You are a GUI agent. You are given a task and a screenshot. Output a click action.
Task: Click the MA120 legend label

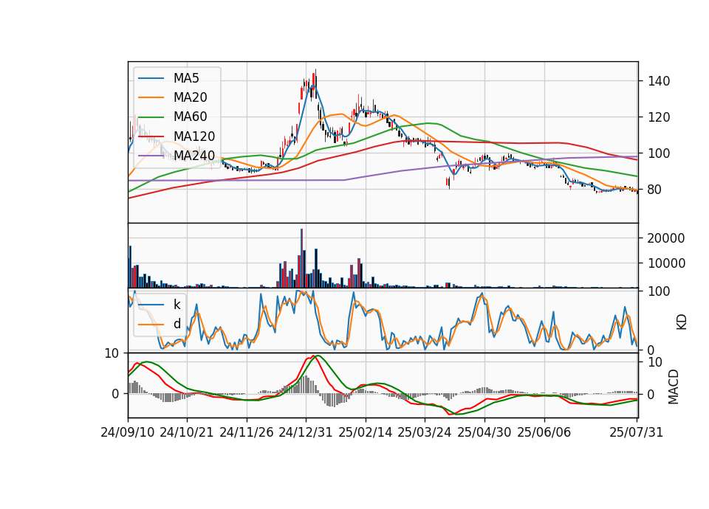tap(194, 136)
